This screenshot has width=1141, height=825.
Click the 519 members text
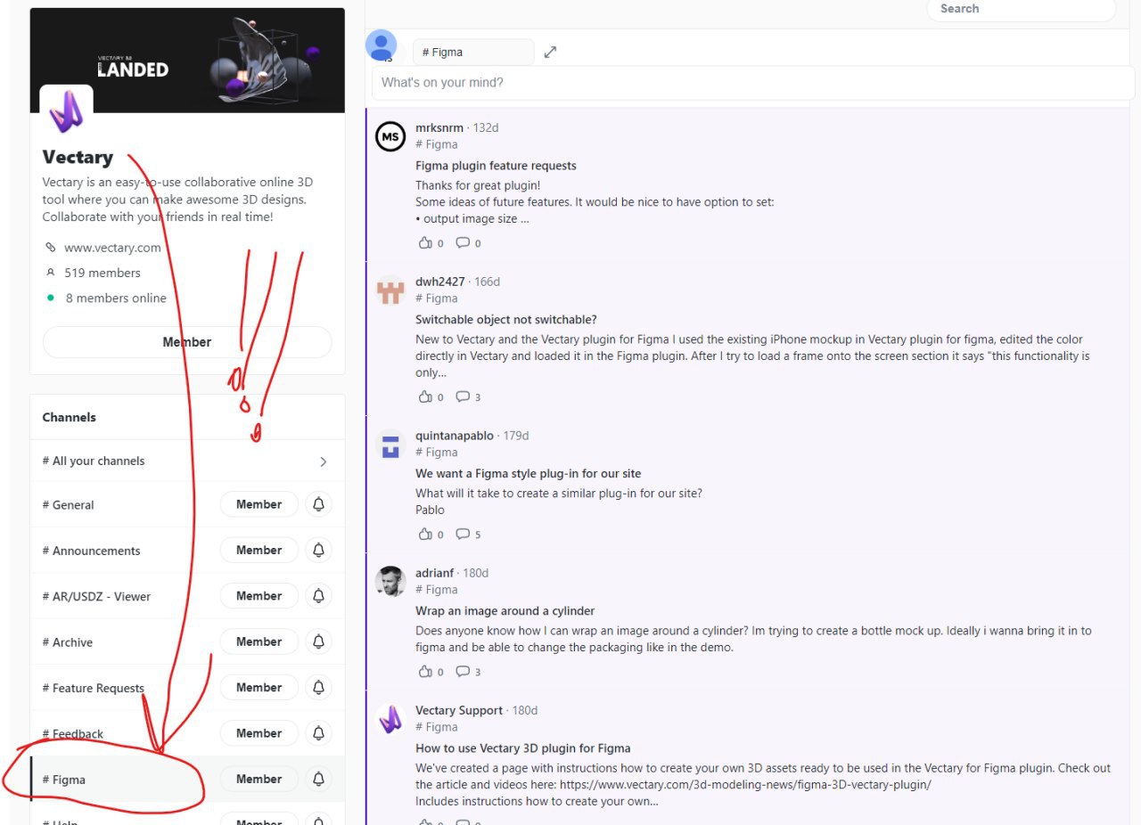point(103,273)
